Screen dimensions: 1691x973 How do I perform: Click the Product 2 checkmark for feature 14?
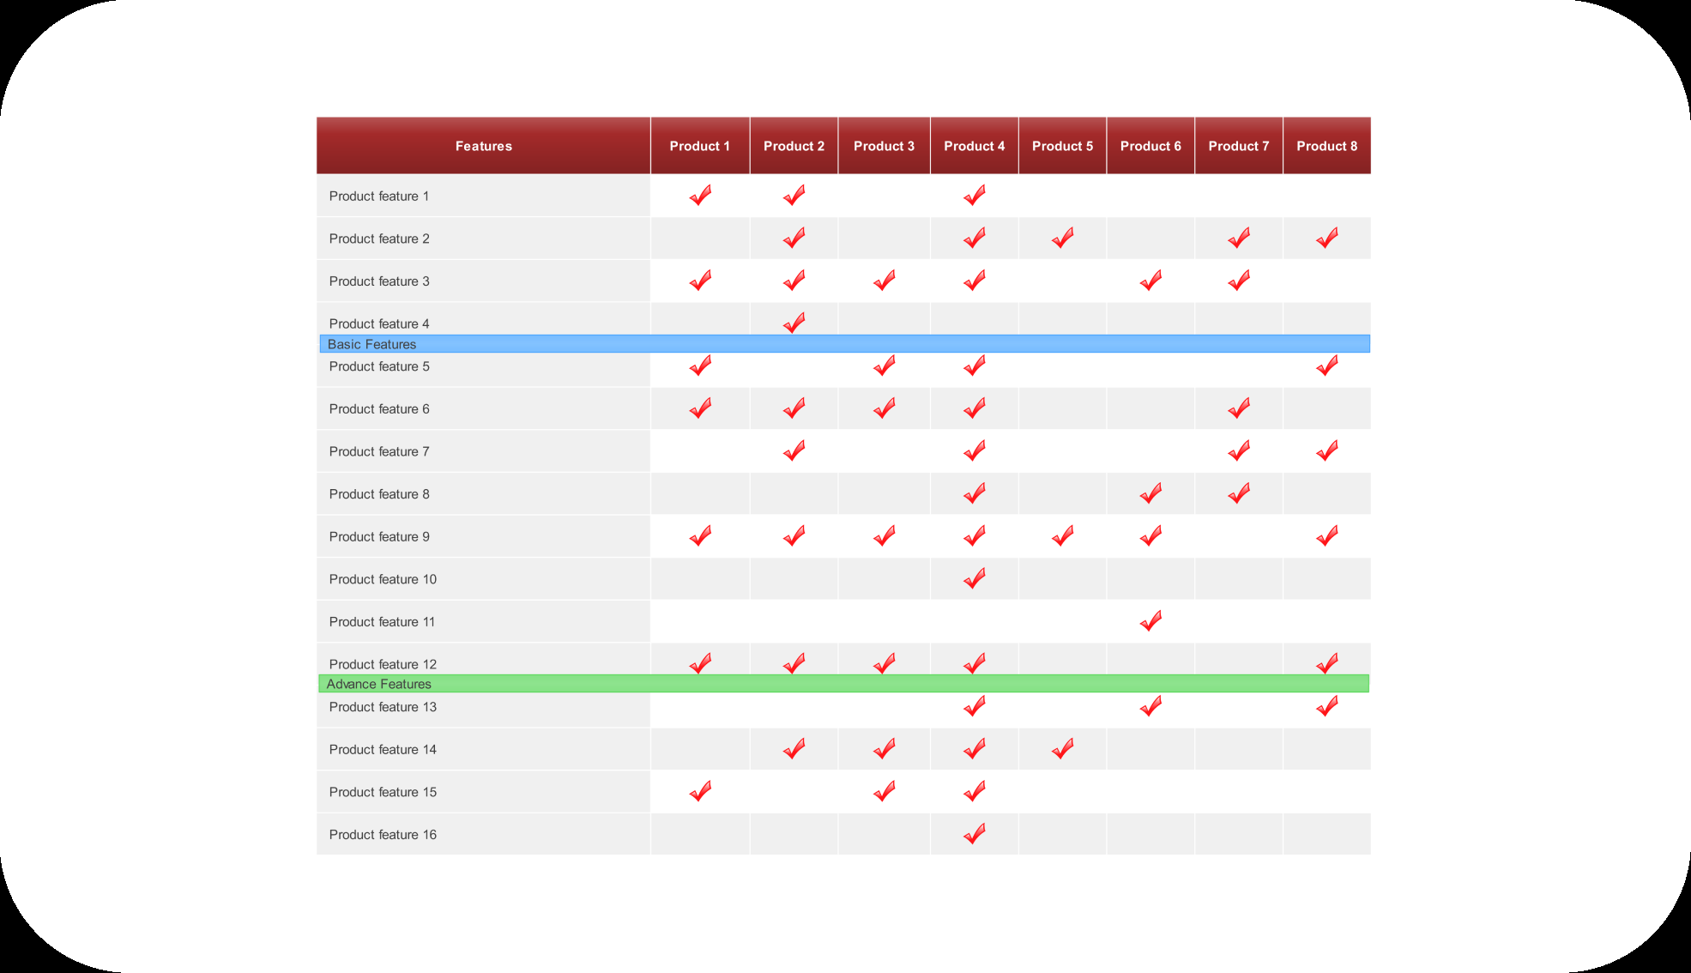tap(794, 749)
